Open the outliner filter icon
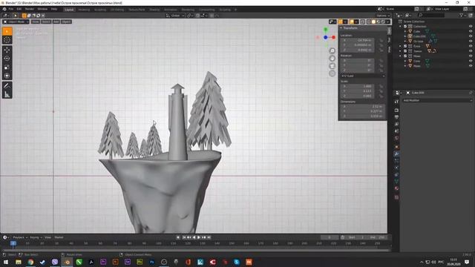Screen dimensions: 475x267 coord(462,15)
